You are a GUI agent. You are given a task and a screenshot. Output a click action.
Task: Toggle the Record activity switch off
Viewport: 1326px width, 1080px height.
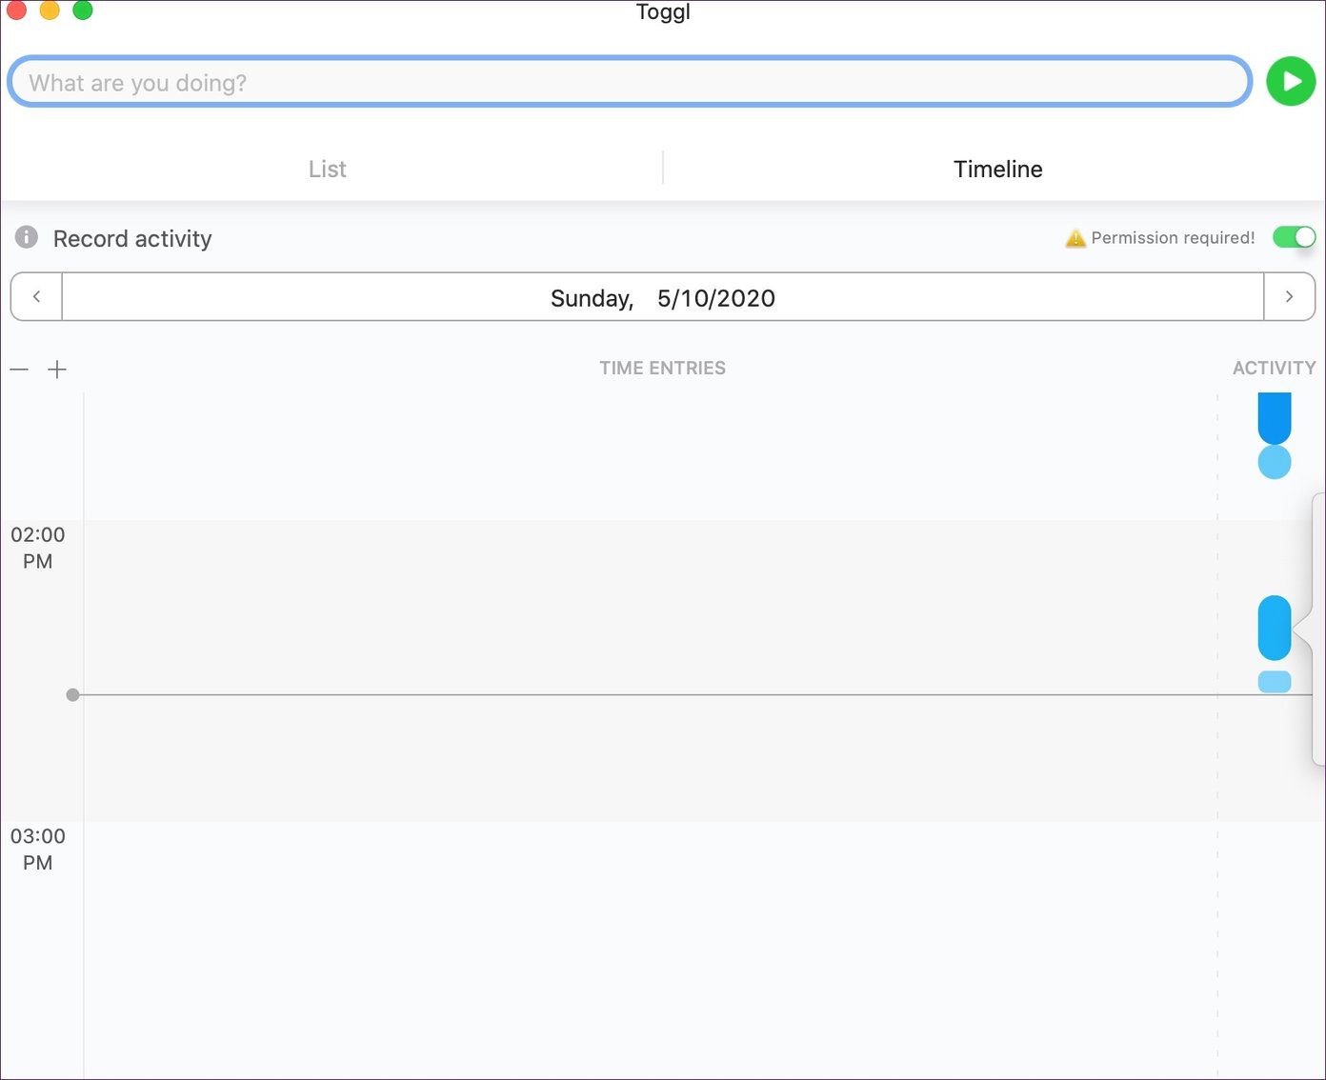[1294, 237]
